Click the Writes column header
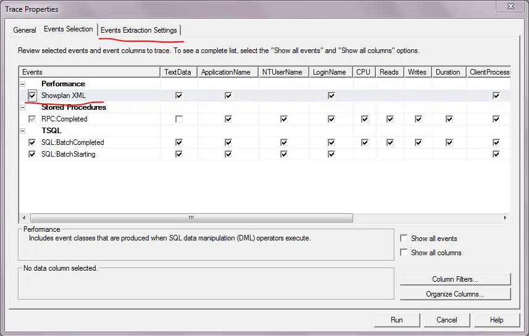Viewport: 529px width, 336px height. 419,72
